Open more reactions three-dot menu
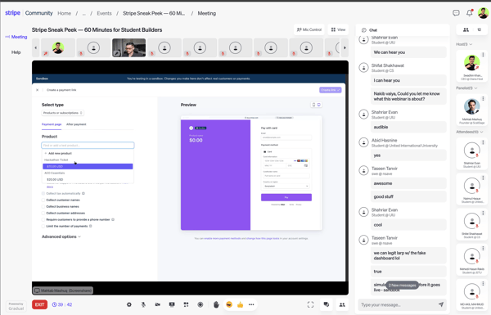Viewport: 491px width, 315px height. coord(251,304)
